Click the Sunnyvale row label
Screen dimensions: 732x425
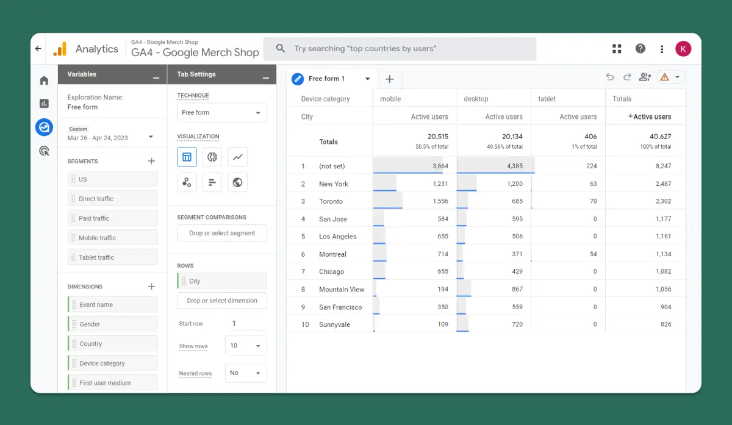[x=334, y=324]
